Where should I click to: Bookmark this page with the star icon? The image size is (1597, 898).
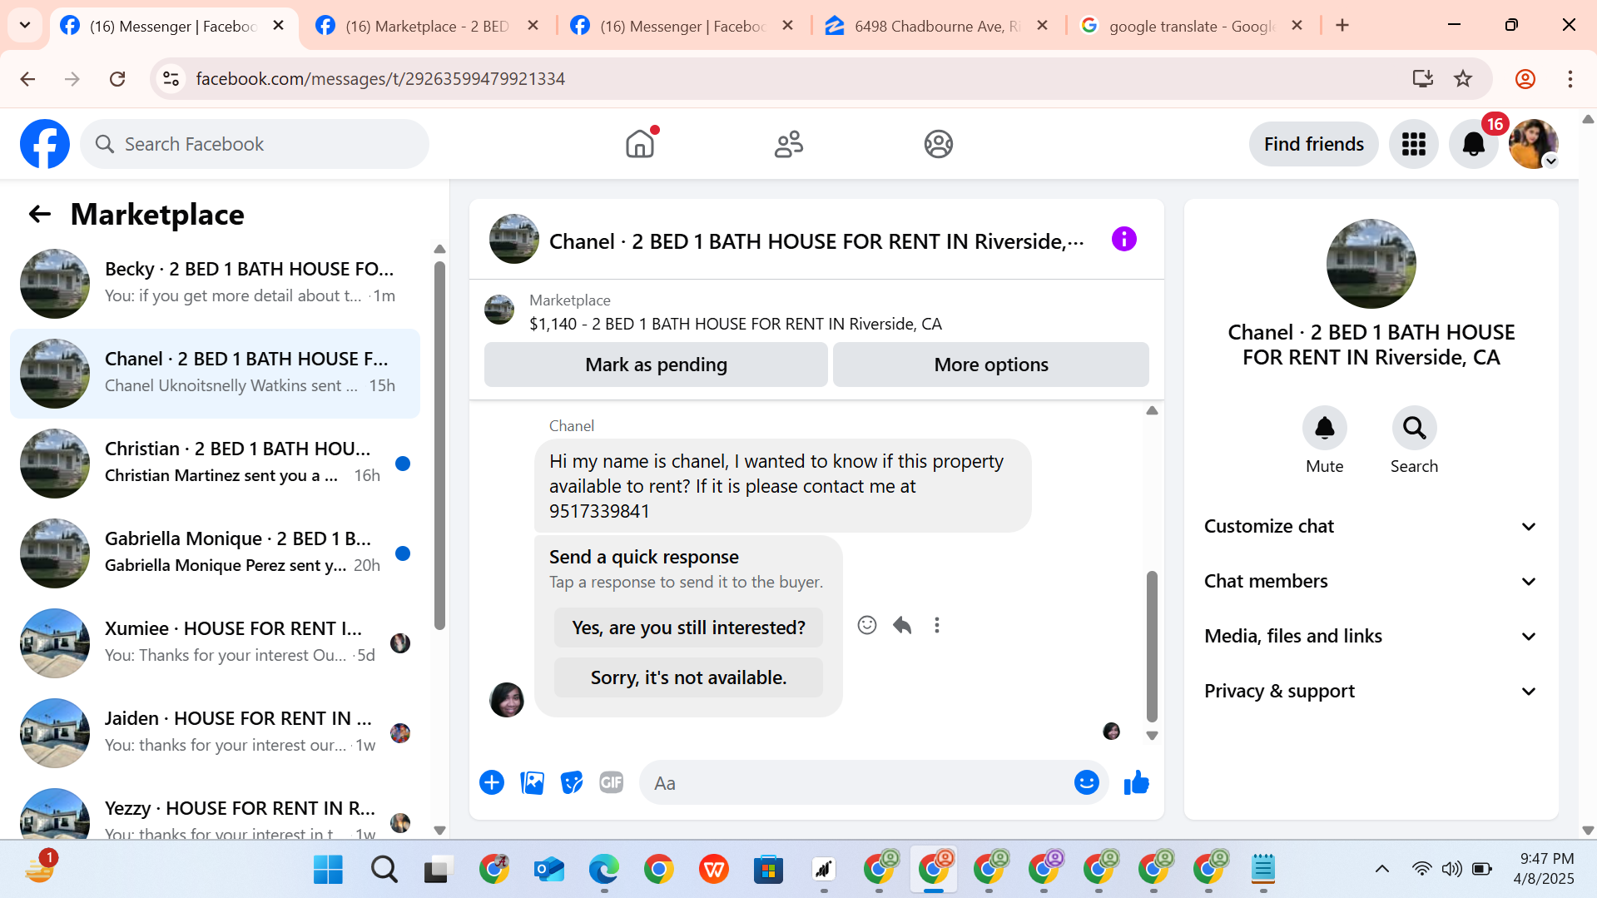[x=1463, y=78]
